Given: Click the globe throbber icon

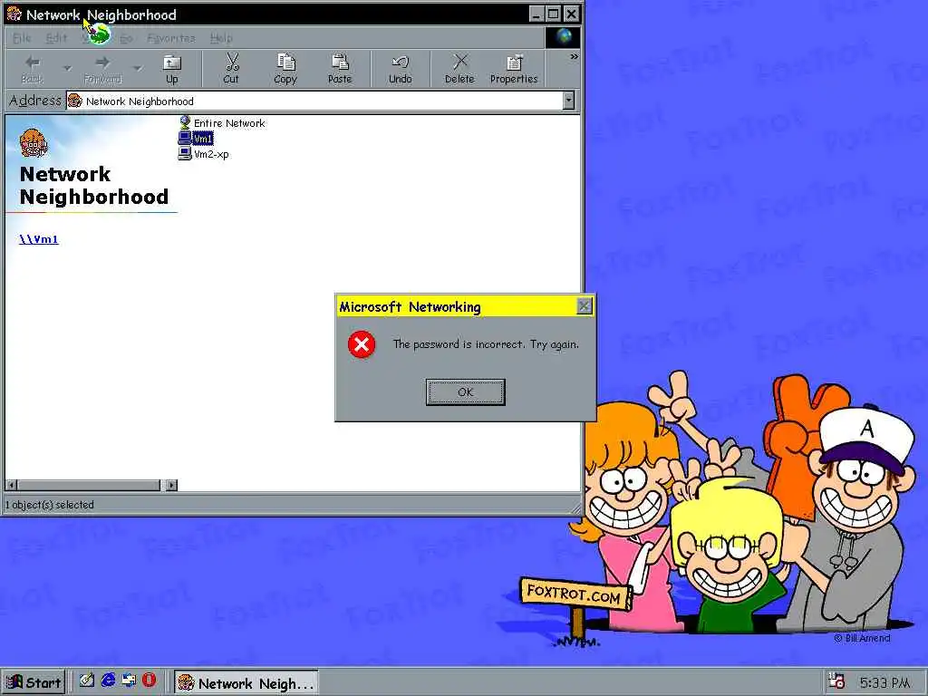Looking at the screenshot, I should point(564,37).
